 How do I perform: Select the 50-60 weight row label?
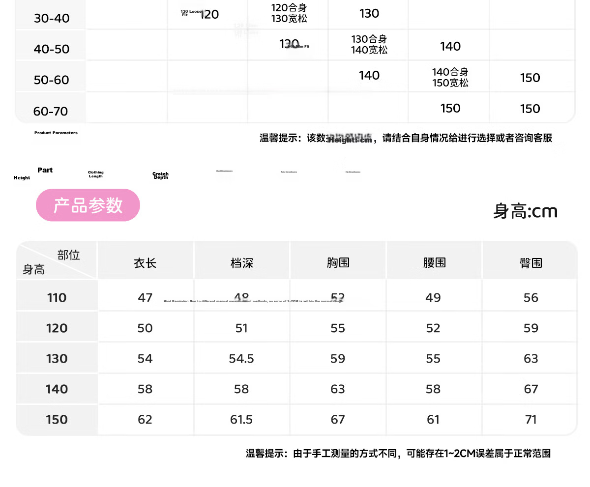point(52,80)
